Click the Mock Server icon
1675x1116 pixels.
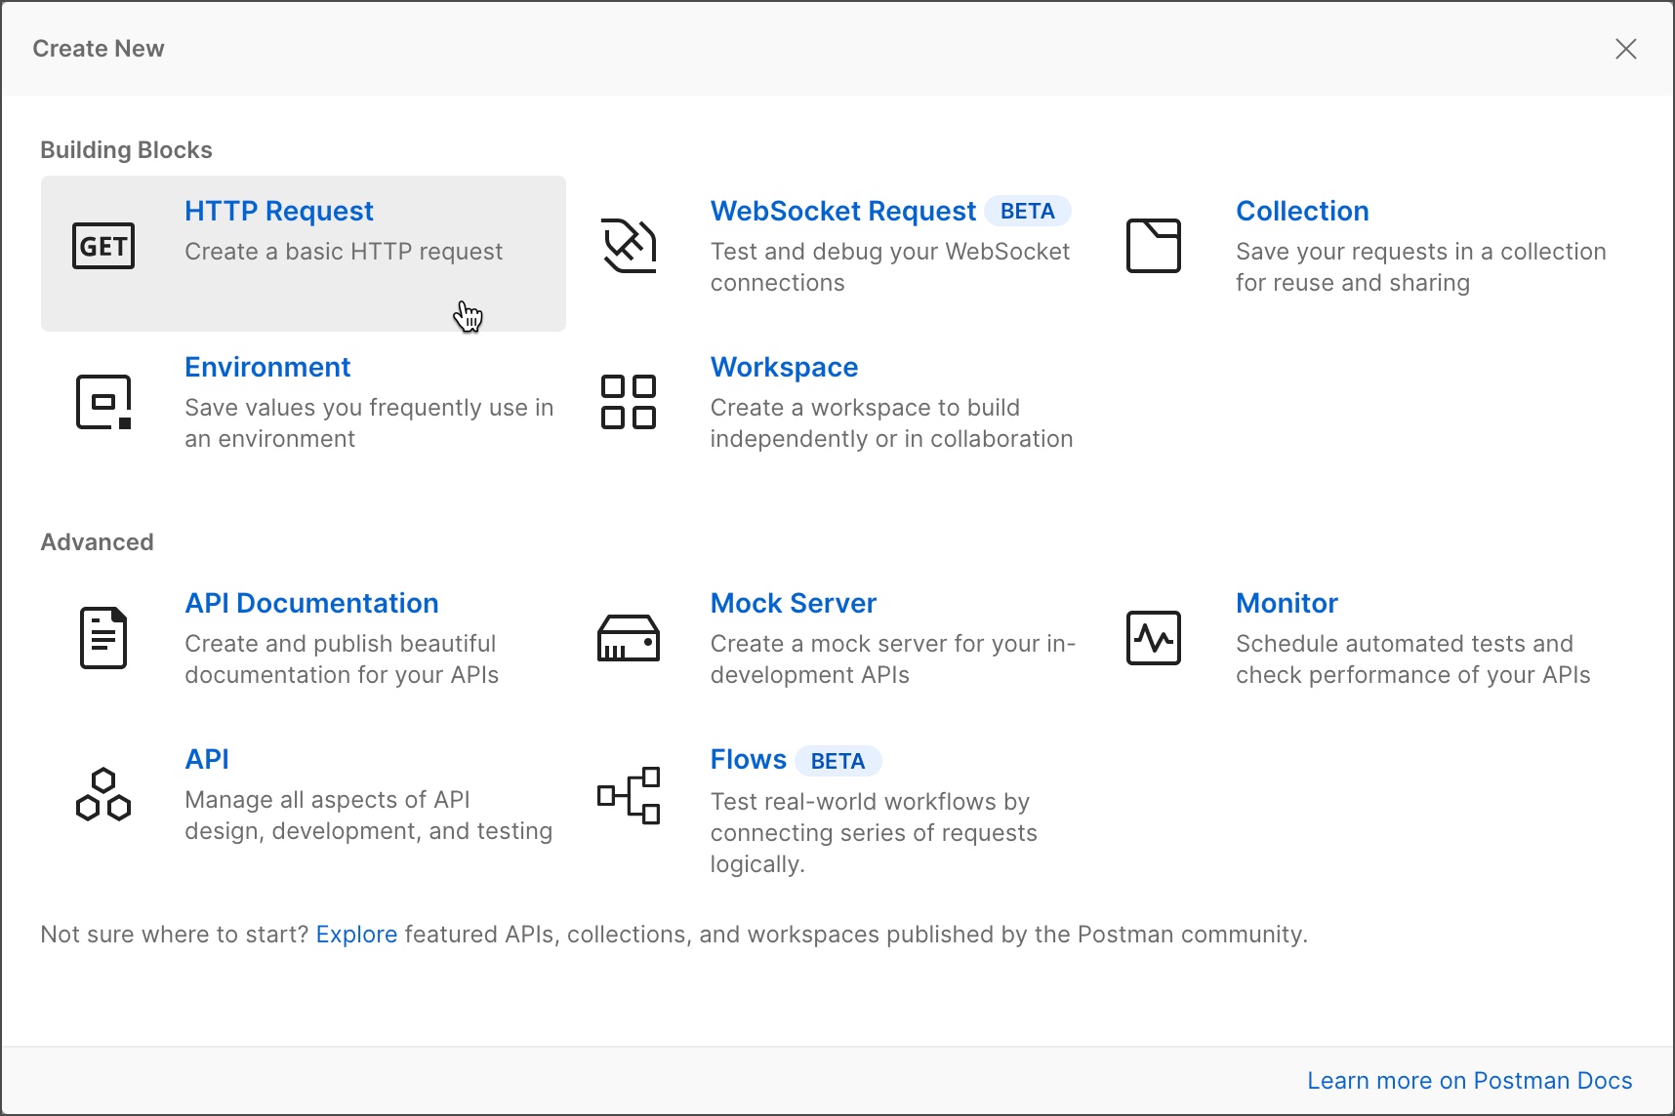coord(629,638)
